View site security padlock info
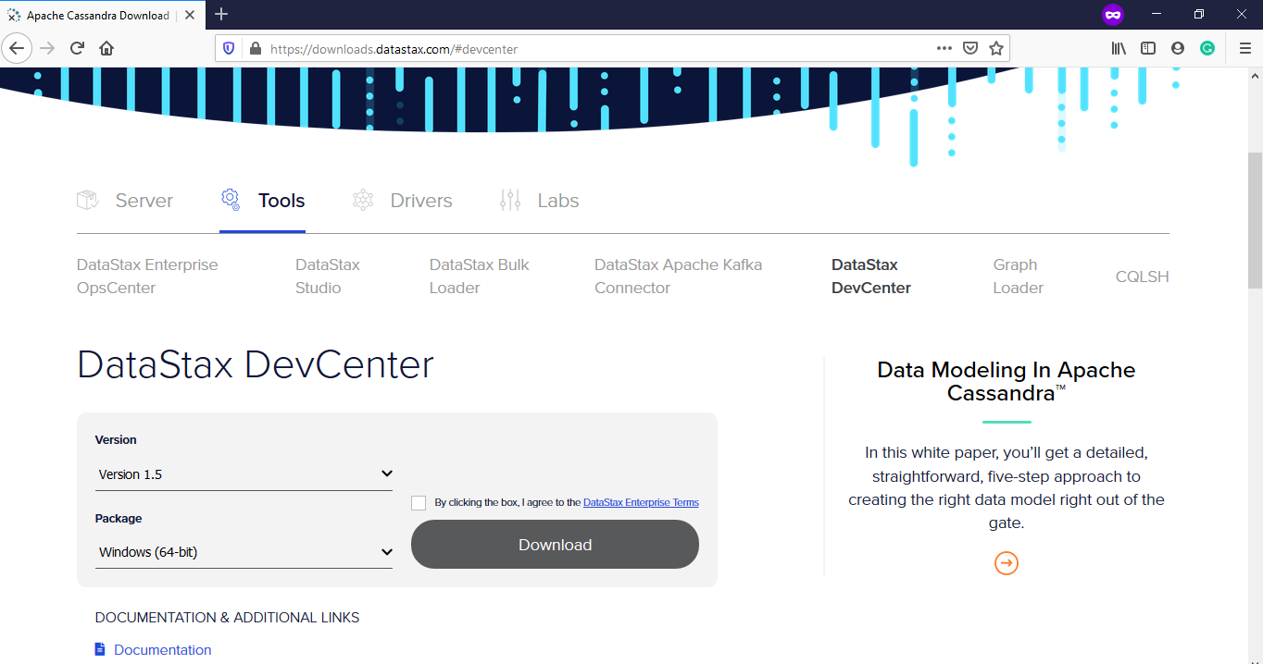The width and height of the screenshot is (1263, 664). 256,48
